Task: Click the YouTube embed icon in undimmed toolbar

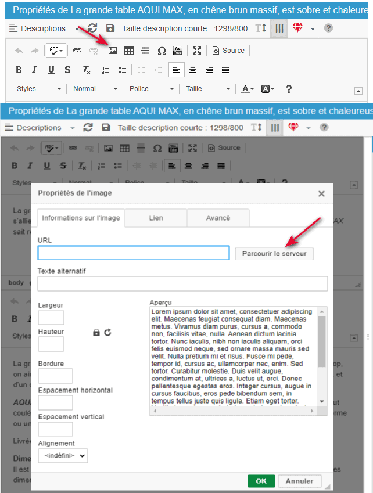Action: 178,51
